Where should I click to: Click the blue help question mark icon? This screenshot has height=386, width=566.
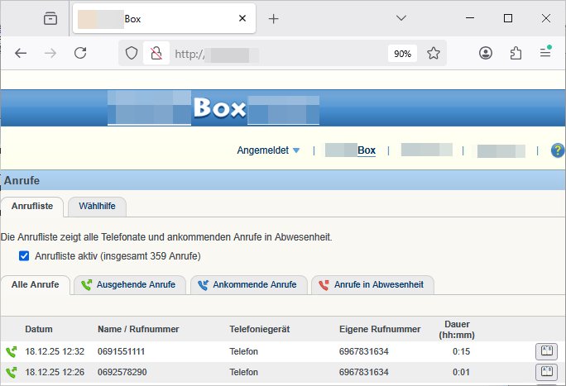click(x=557, y=150)
